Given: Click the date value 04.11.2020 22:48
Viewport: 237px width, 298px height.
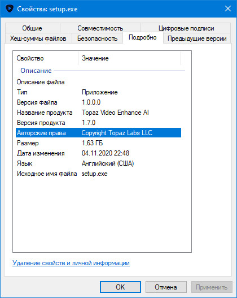Looking at the screenshot, I should (x=106, y=153).
